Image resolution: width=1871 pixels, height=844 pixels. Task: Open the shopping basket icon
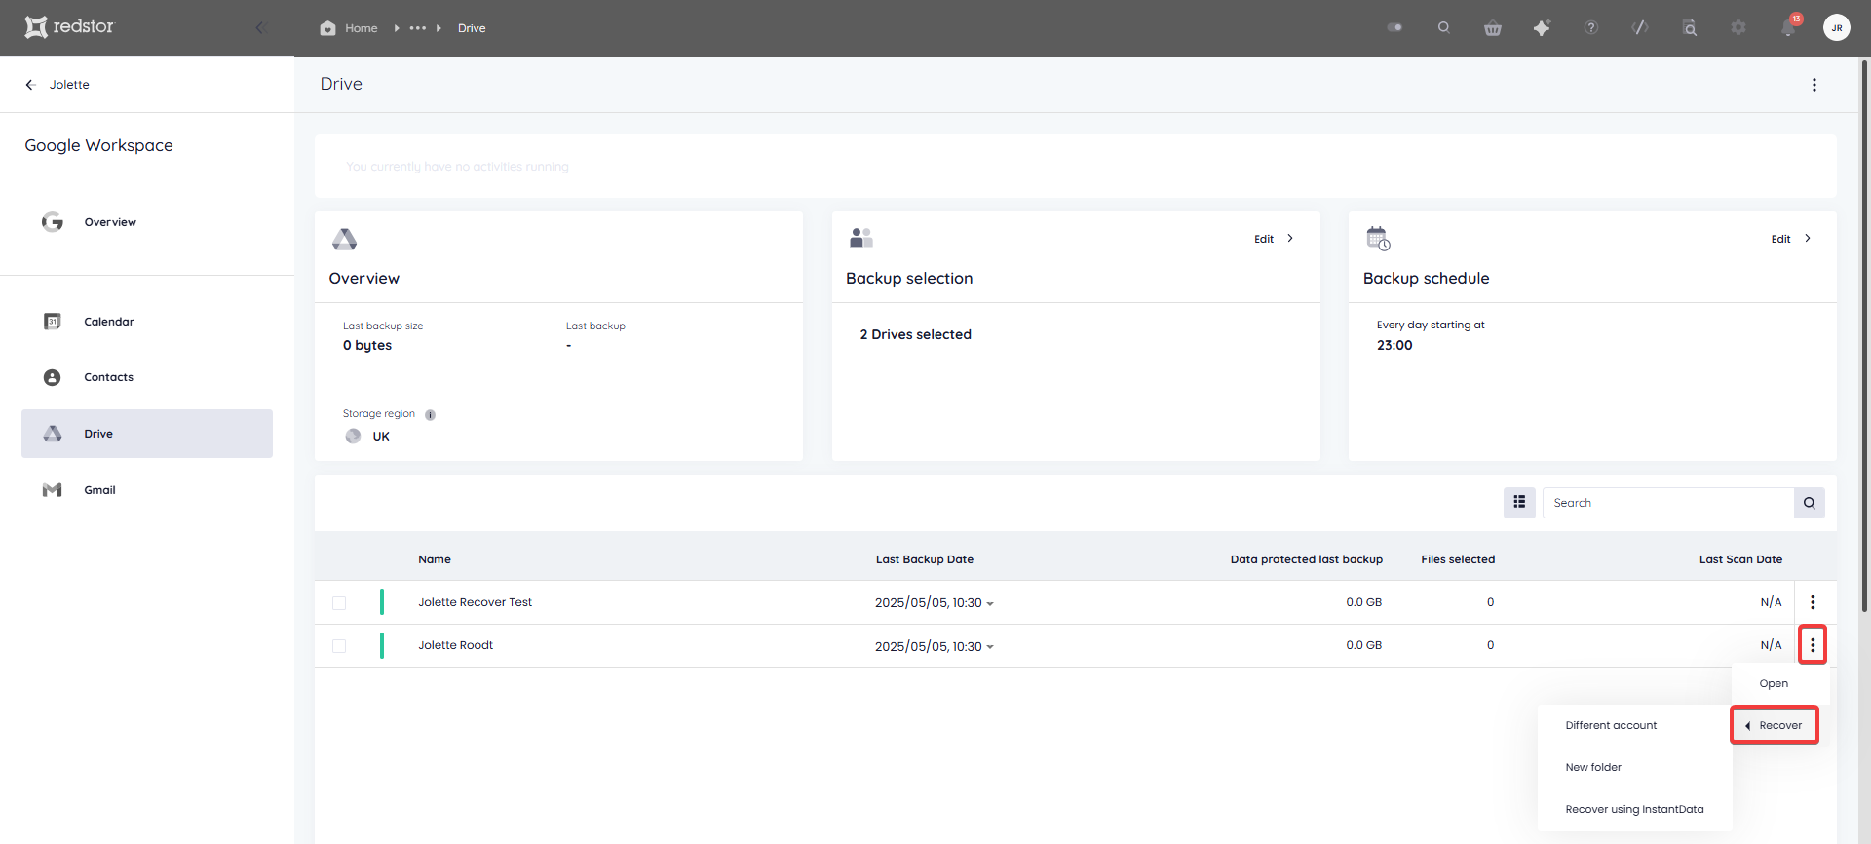click(x=1493, y=28)
